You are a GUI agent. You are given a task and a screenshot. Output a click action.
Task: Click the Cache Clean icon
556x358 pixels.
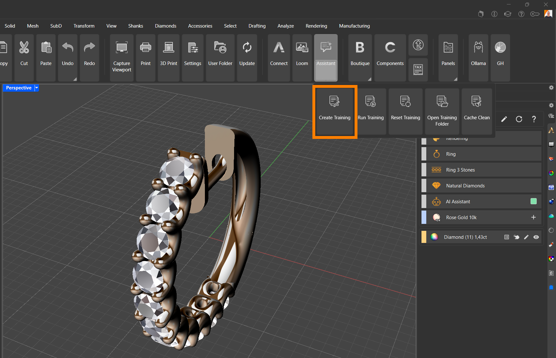476,102
